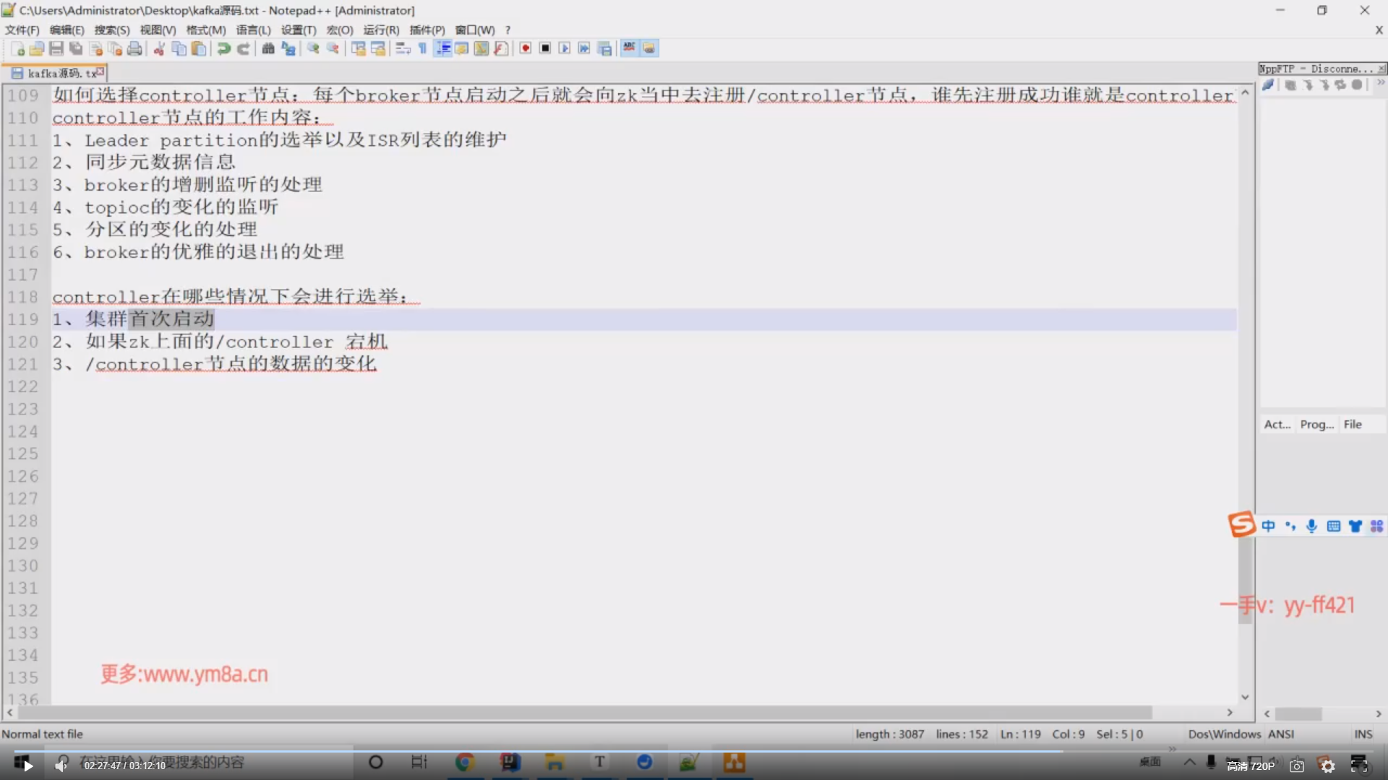Open the 语言(L) language menu
The image size is (1388, 780).
pyautogui.click(x=253, y=30)
